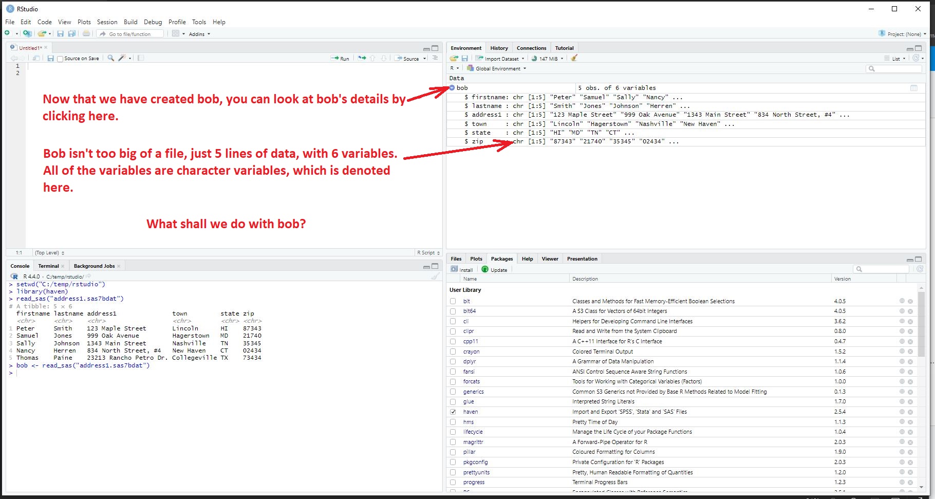The image size is (935, 499).
Task: Check the dplyr package checkbox
Action: point(453,362)
